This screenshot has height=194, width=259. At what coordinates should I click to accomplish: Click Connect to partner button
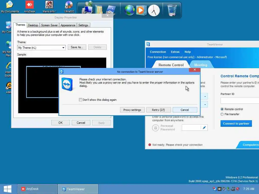(x=236, y=123)
